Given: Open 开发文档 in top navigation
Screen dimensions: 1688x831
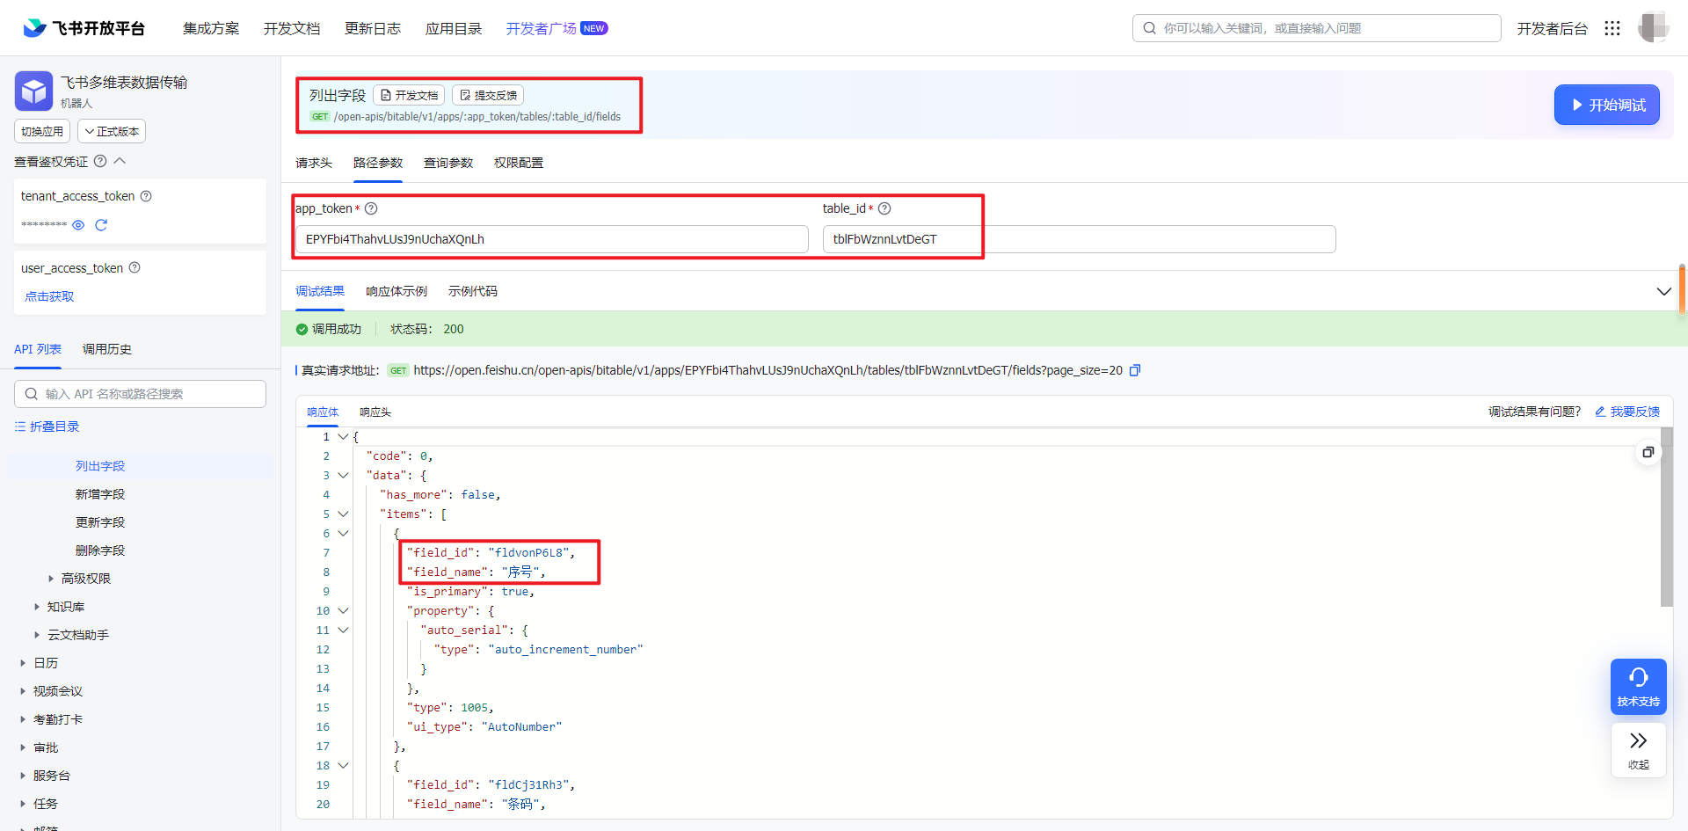Looking at the screenshot, I should point(292,28).
